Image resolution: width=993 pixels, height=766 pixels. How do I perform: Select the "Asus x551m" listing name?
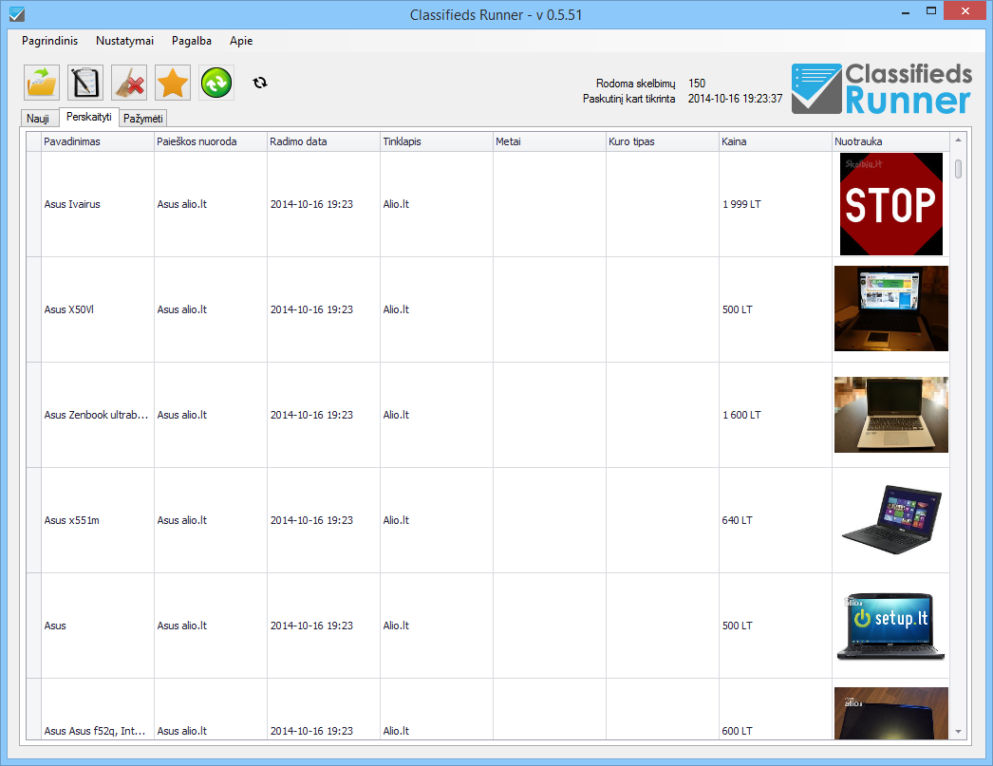71,520
